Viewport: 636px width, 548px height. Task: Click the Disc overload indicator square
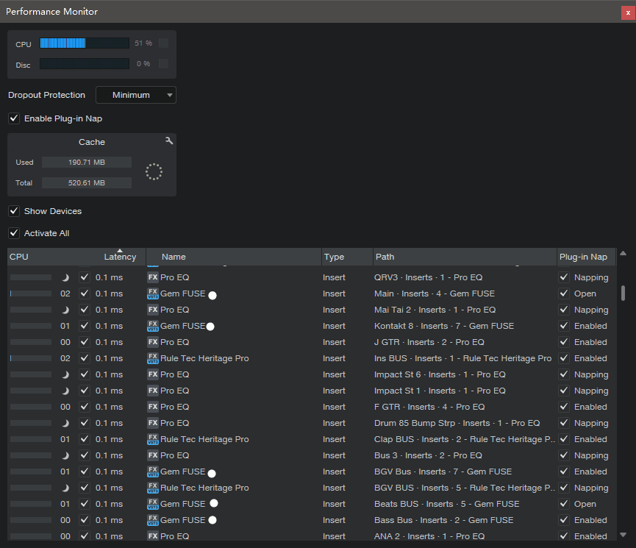[x=163, y=64]
